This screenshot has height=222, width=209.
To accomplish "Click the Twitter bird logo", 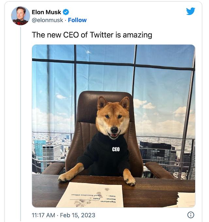I will pos(190,11).
